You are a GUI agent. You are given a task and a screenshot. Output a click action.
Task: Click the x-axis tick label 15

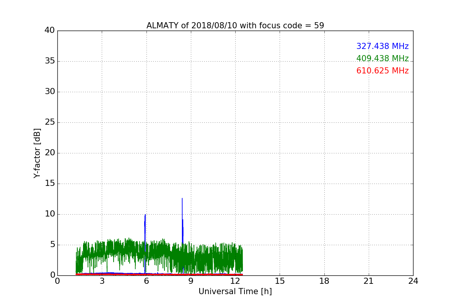tap(280, 281)
